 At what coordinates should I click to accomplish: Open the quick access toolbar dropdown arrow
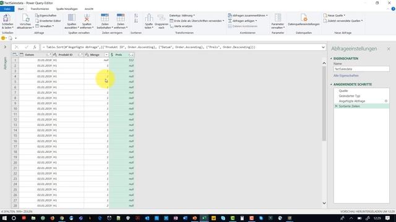15,38
